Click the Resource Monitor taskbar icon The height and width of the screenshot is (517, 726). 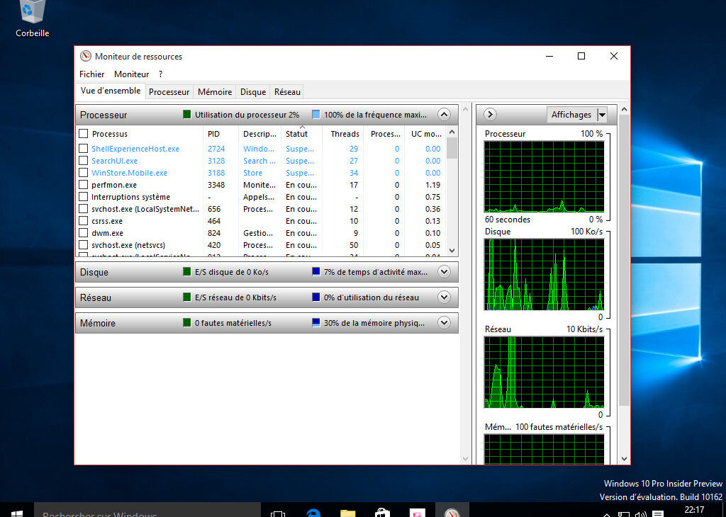pos(452,511)
